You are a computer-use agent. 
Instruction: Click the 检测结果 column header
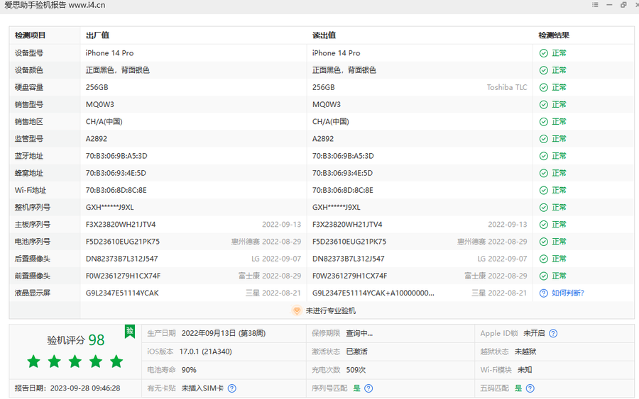[554, 35]
